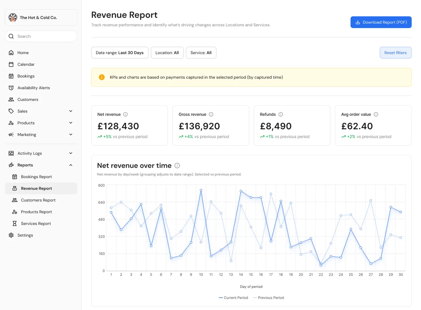This screenshot has height=310, width=421.
Task: Open the Service filter dropdown
Action: pos(201,53)
